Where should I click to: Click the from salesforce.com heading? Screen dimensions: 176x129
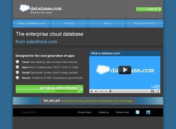point(36,42)
